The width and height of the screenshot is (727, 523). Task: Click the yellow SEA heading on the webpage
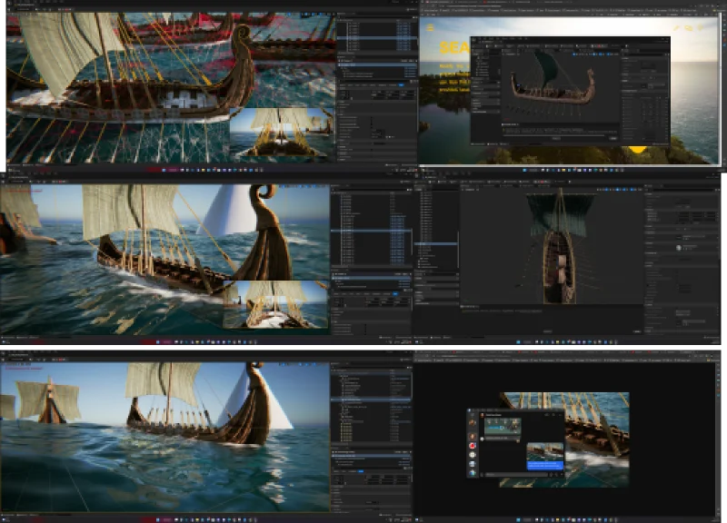(x=454, y=48)
